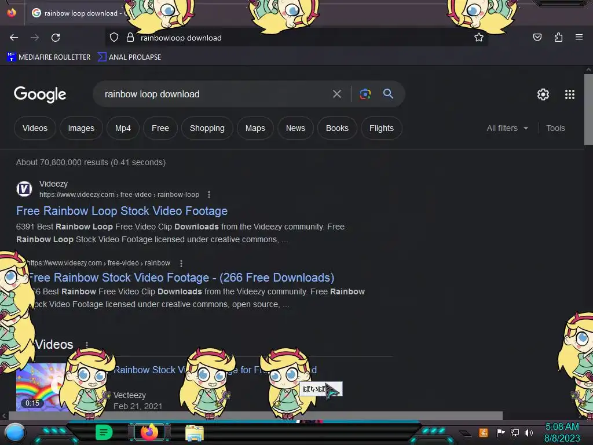This screenshot has width=593, height=445.
Task: Open the second bookmark in bookmarks toolbar
Action: tap(129, 57)
